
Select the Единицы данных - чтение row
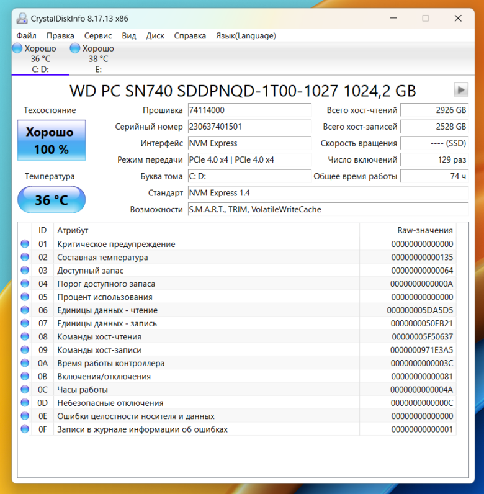[x=237, y=310]
